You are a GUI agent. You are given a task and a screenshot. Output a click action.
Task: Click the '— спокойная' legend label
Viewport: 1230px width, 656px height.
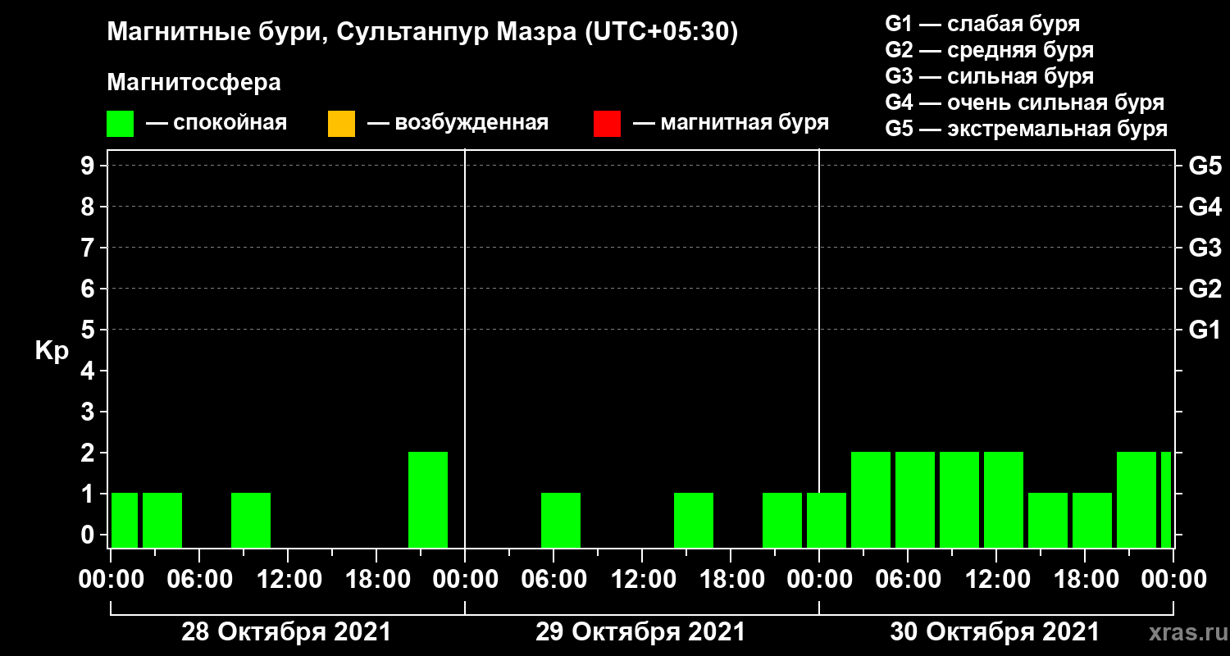pyautogui.click(x=216, y=124)
